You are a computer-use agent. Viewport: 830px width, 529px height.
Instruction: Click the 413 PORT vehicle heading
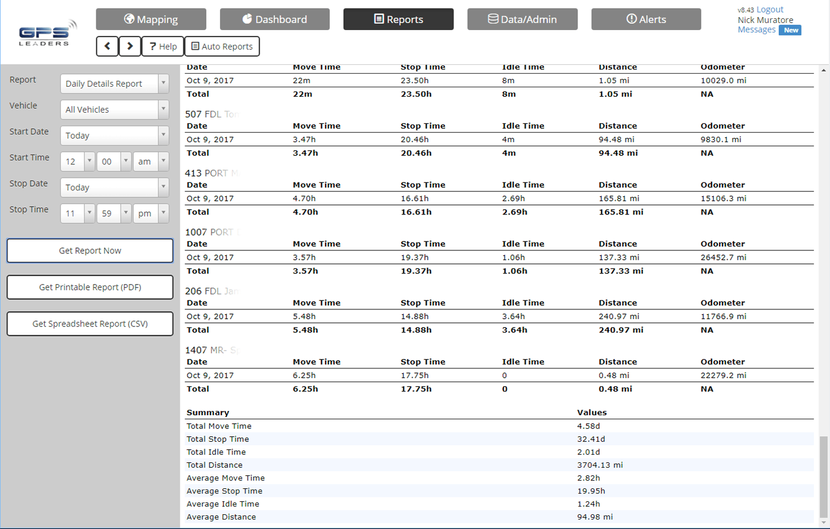pyautogui.click(x=212, y=173)
